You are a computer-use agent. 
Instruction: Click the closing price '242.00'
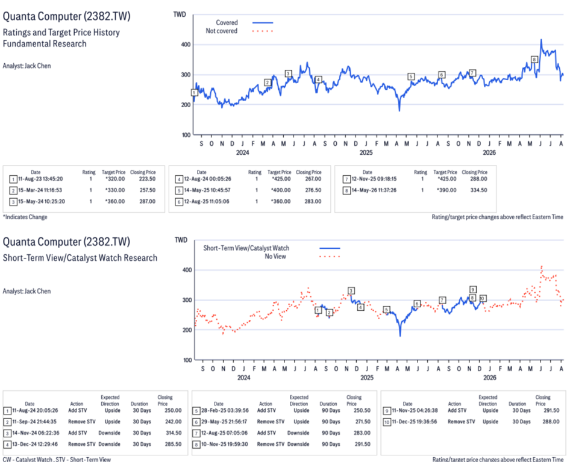(x=174, y=422)
